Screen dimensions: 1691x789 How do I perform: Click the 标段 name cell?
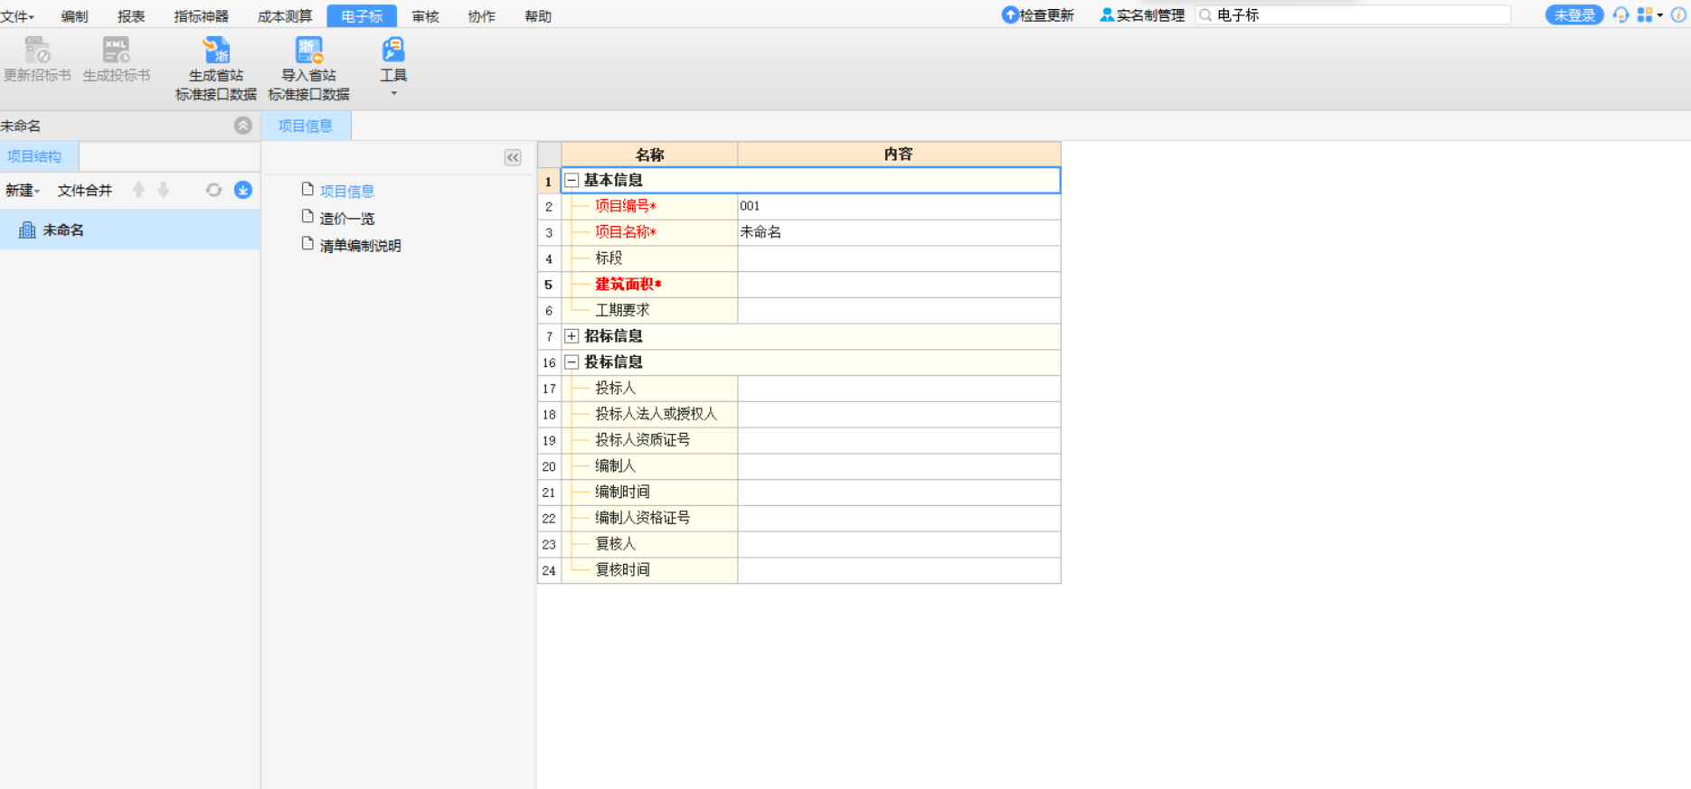pos(649,258)
